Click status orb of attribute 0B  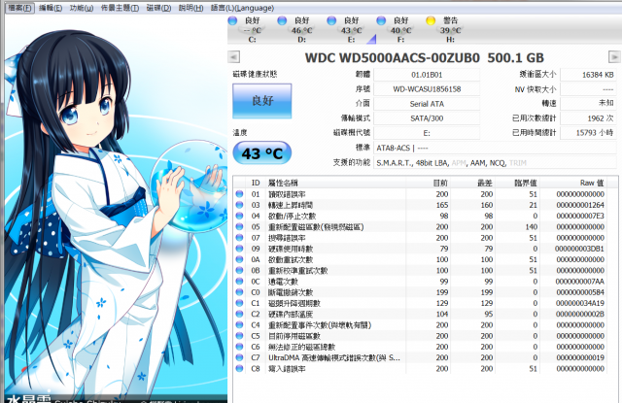tap(239, 270)
